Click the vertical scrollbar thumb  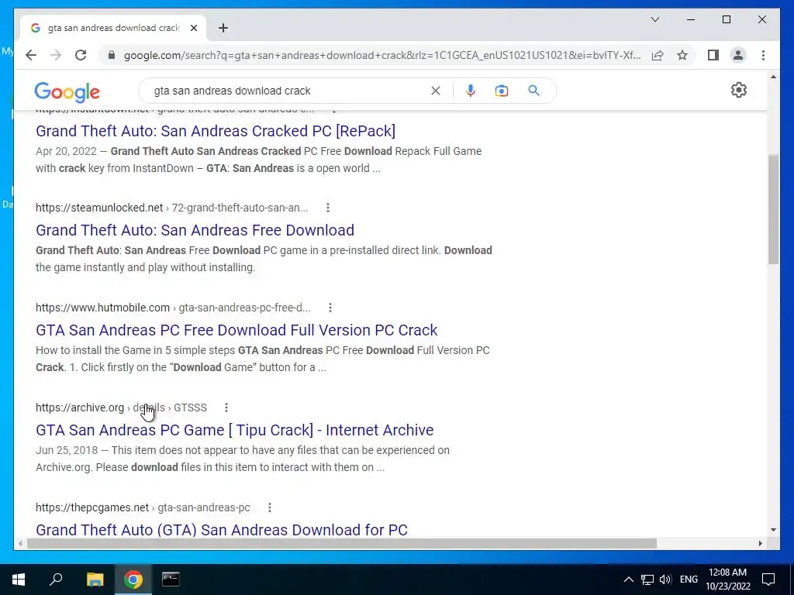point(773,209)
